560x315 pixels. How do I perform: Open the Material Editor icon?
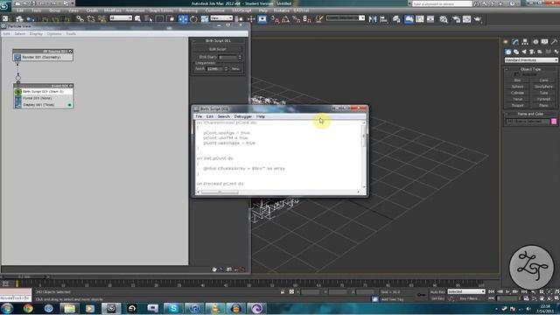[x=444, y=19]
